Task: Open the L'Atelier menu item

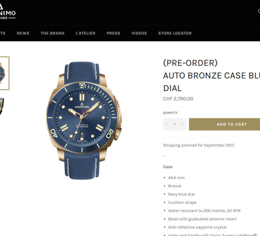Action: (x=85, y=33)
